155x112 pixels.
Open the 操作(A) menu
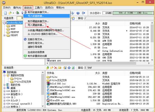[17, 8]
